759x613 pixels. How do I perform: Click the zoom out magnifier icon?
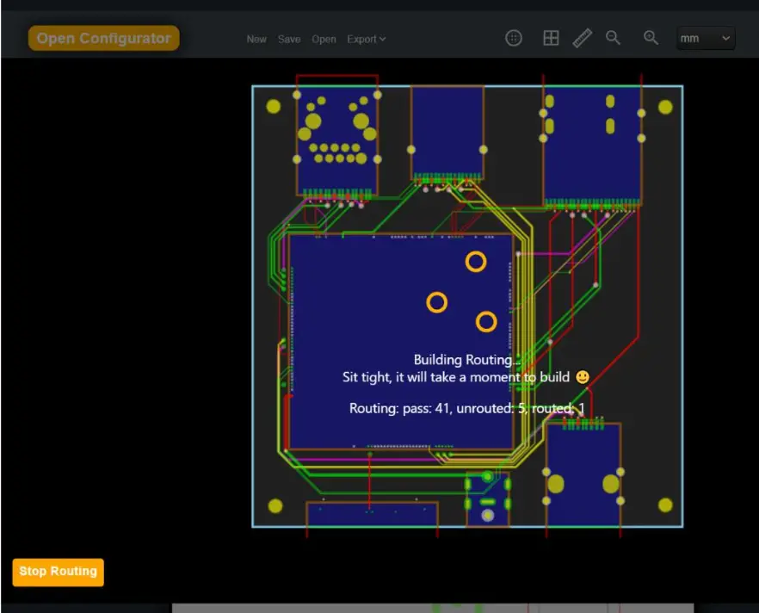(x=613, y=38)
